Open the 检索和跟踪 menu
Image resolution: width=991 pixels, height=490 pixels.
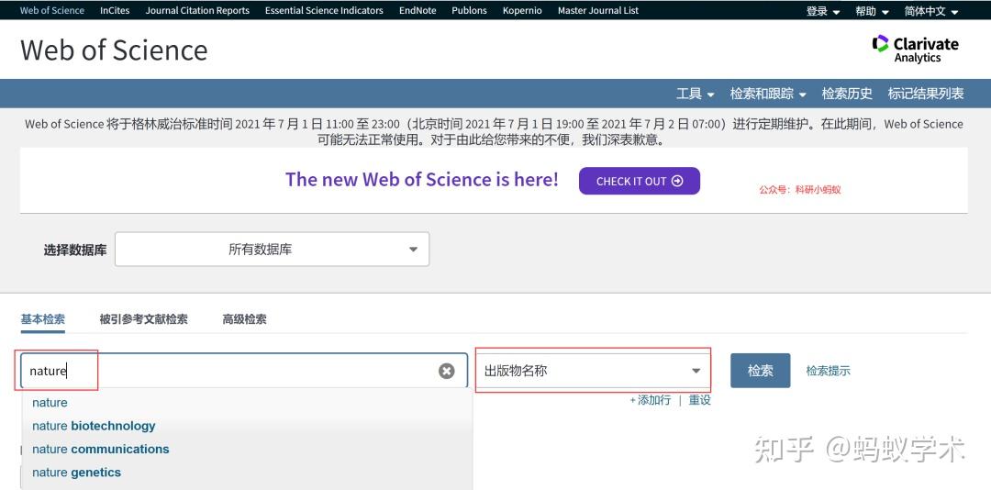tap(768, 94)
